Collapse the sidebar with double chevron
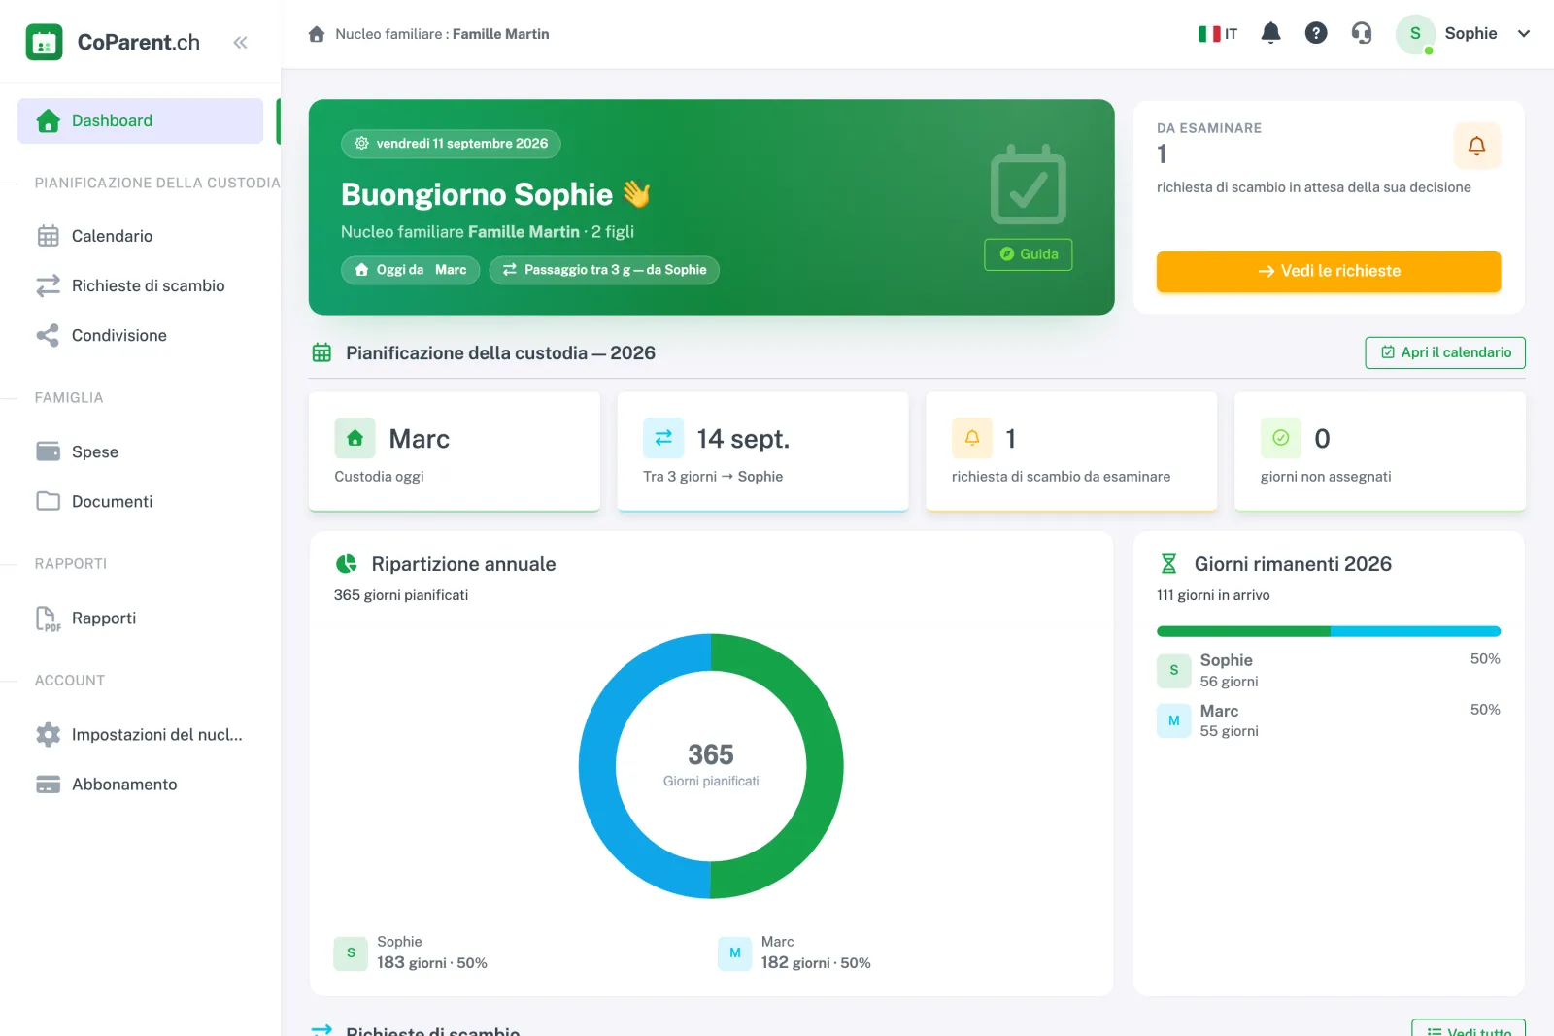 240,42
